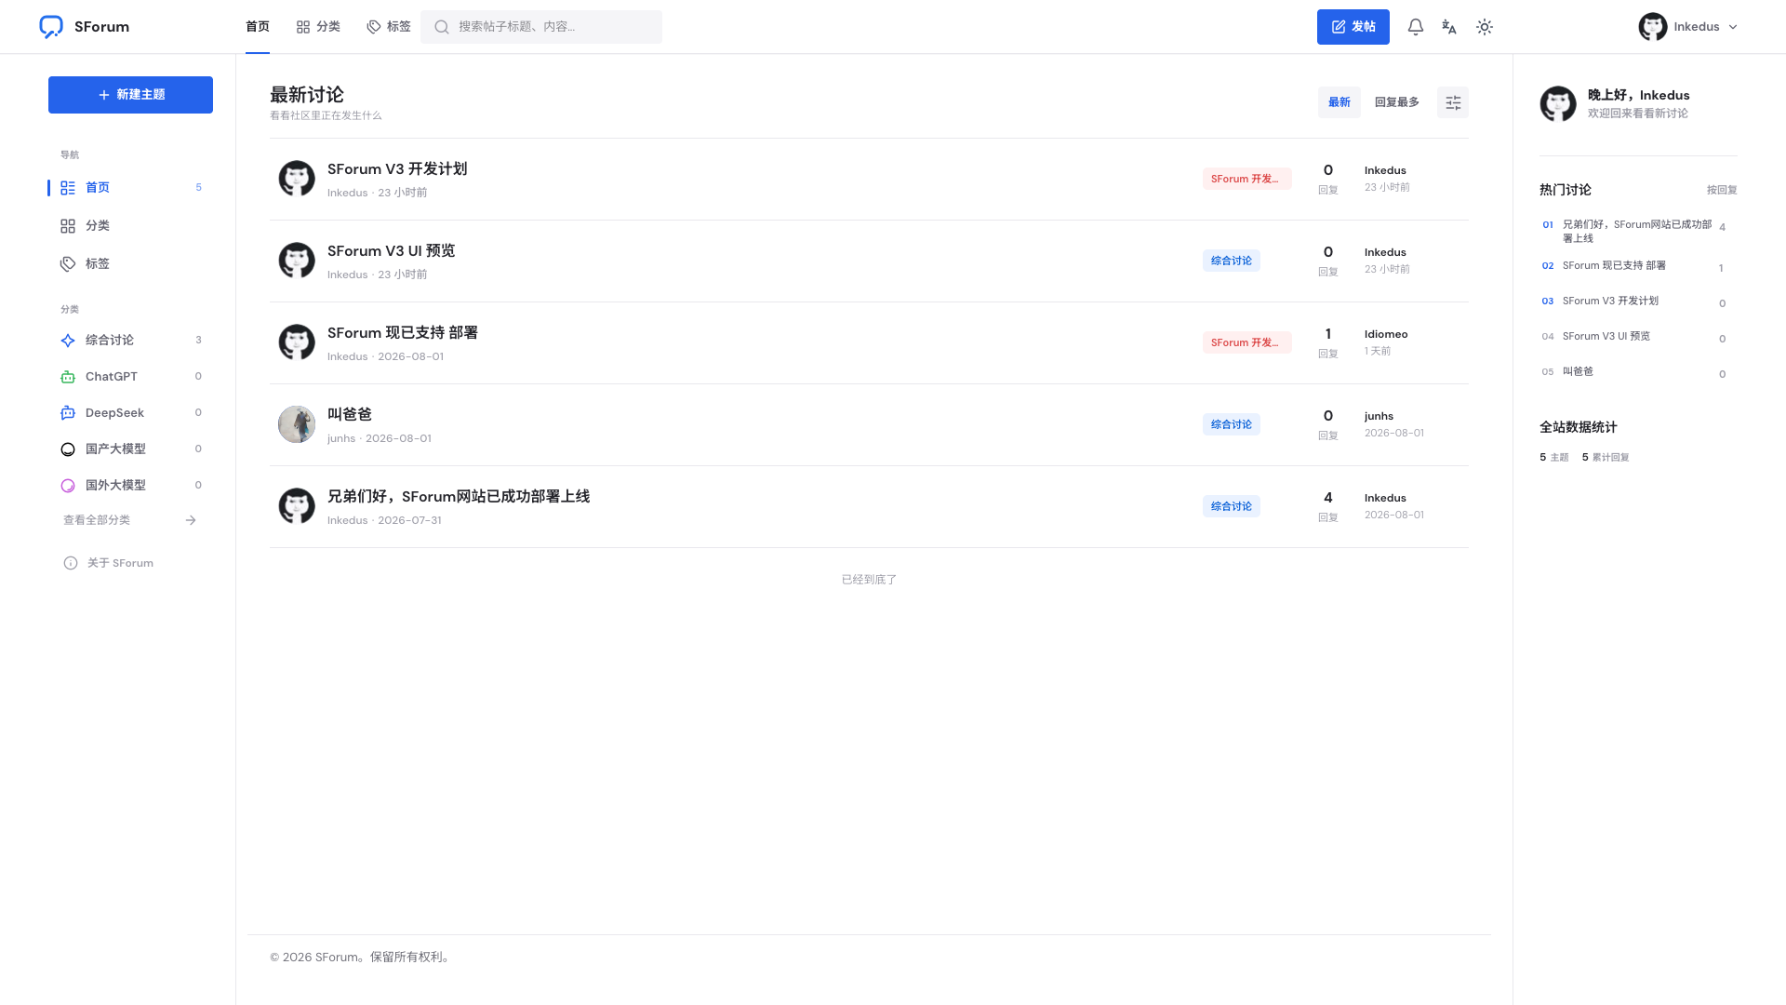This screenshot has width=1786, height=1005.
Task: Open the 综合讨论 category icon
Action: pyautogui.click(x=68, y=341)
